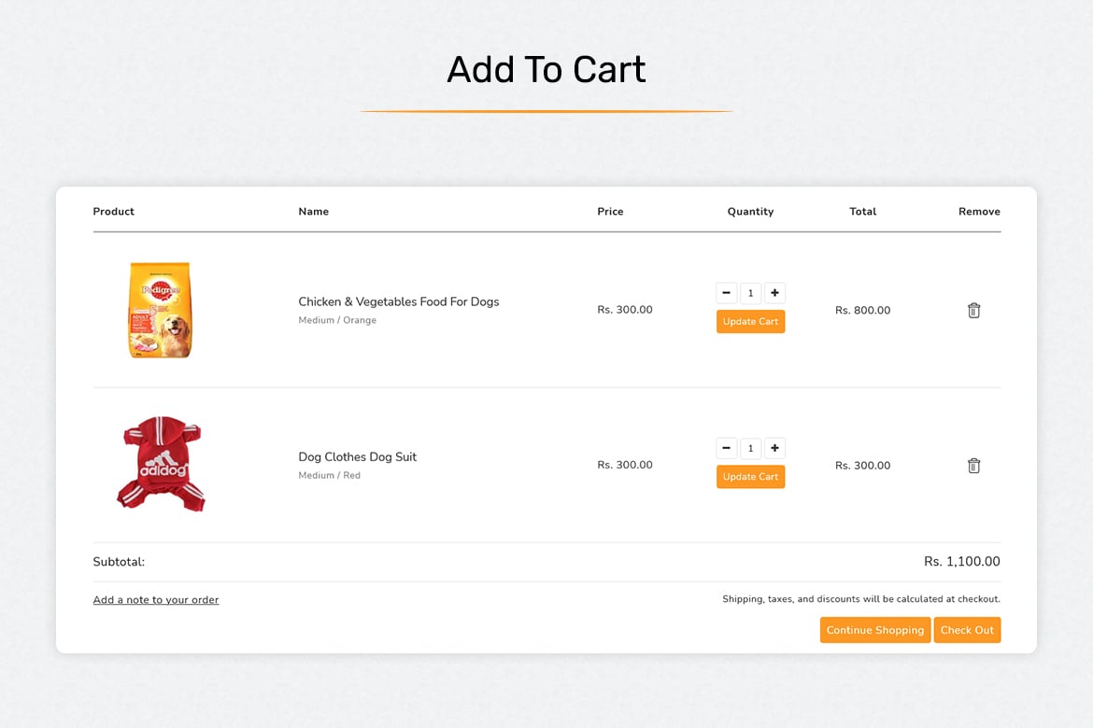Focus the quantity field for Chicken & Vegetables Food

coord(751,293)
